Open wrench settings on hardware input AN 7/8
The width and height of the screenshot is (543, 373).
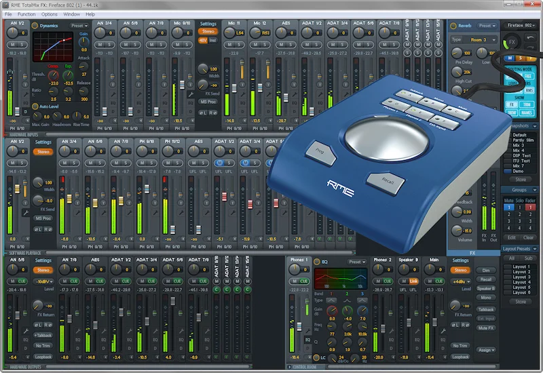click(165, 94)
